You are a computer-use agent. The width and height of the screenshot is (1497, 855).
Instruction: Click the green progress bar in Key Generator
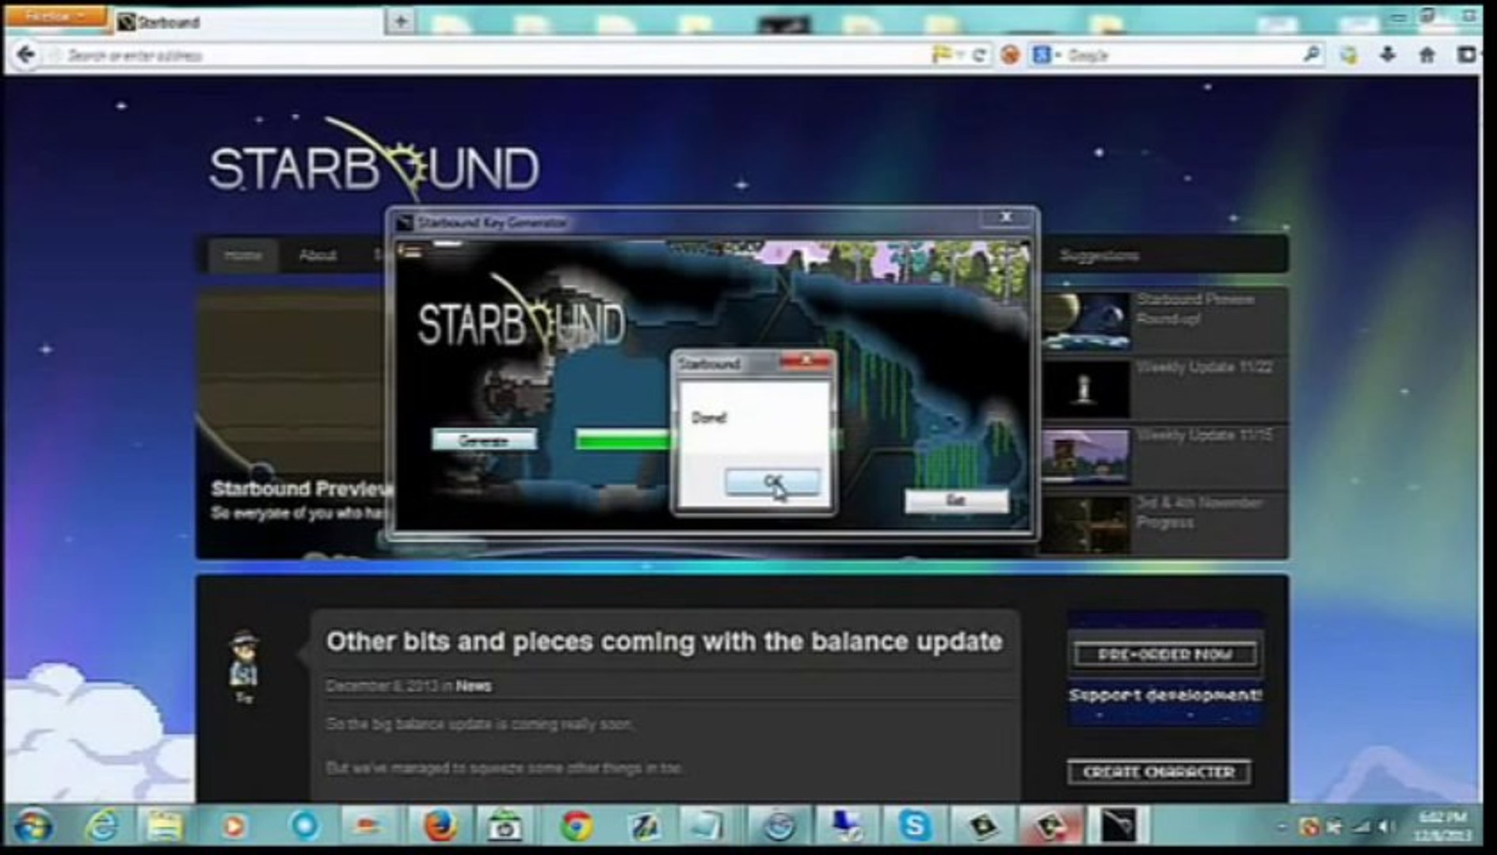point(623,439)
